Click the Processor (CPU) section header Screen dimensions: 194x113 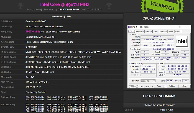point(61,17)
